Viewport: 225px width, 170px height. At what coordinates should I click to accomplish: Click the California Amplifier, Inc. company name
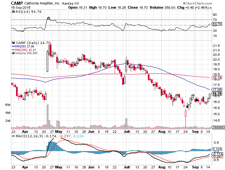[x=42, y=3]
